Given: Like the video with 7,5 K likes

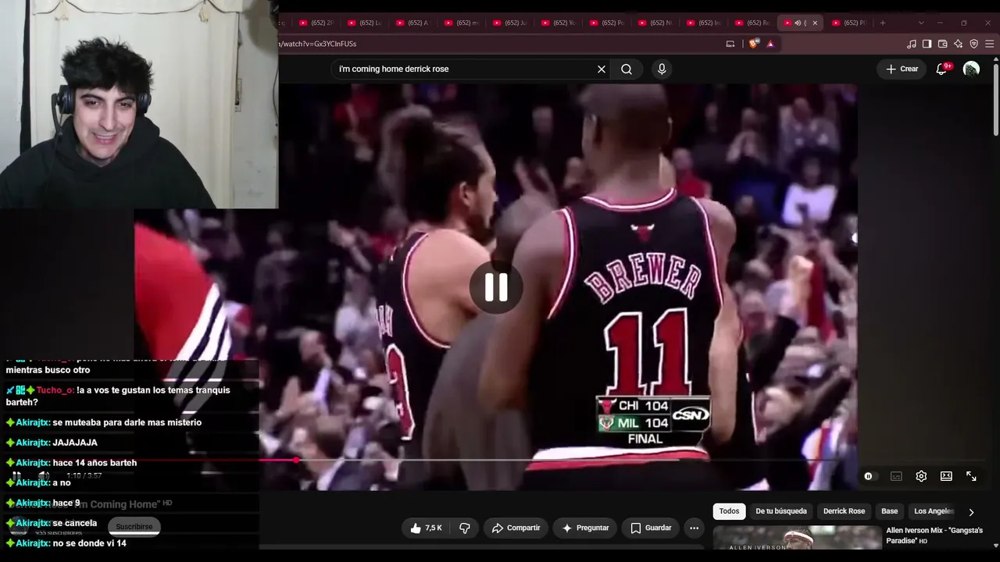Looking at the screenshot, I should click(x=427, y=528).
